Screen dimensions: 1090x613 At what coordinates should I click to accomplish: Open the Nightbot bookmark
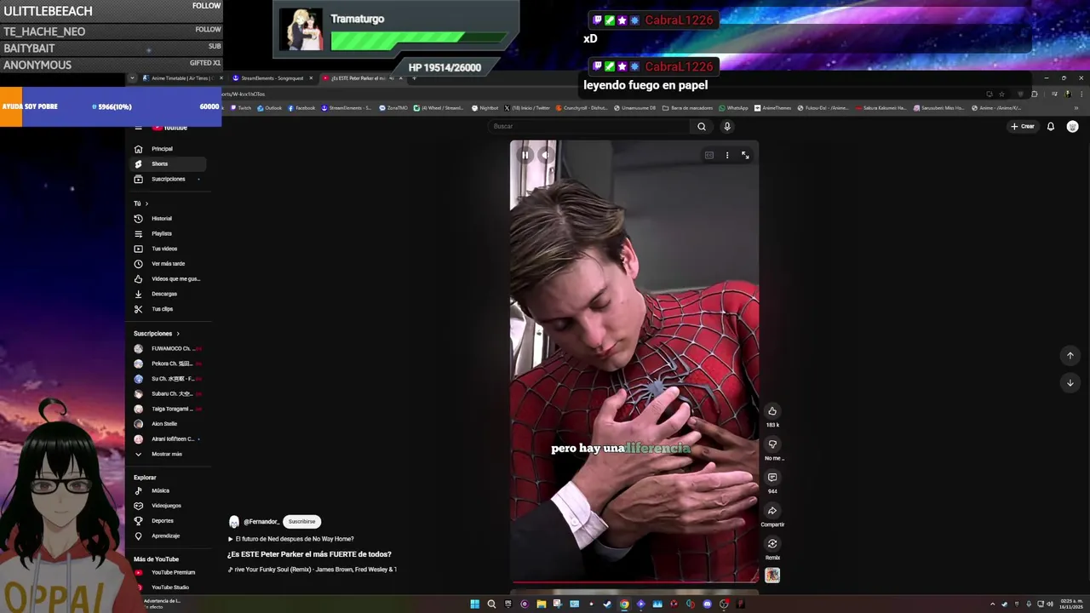[485, 108]
